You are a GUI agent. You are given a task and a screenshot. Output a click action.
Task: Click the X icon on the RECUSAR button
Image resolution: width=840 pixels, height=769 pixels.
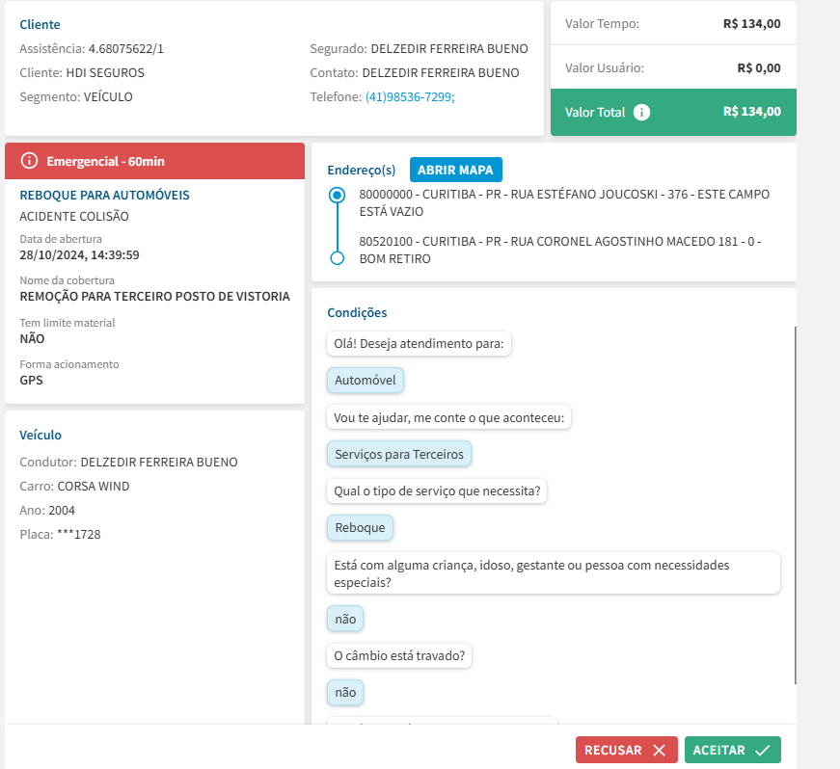[659, 750]
